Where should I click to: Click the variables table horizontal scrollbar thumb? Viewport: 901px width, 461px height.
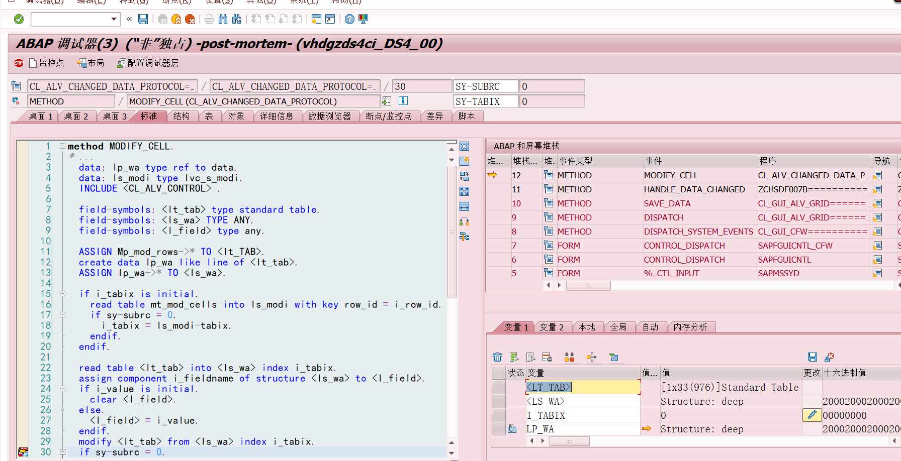coord(570,441)
